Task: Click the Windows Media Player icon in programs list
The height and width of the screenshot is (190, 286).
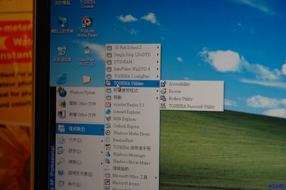Action: [x=108, y=133]
